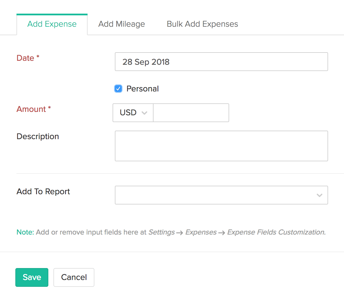Viewport: 344px width, 301px height.
Task: Click the Settings text in the note
Action: [x=161, y=232]
